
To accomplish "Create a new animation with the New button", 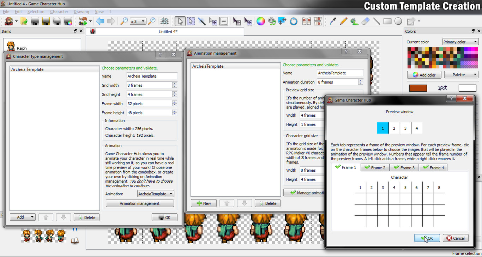I will coord(204,203).
